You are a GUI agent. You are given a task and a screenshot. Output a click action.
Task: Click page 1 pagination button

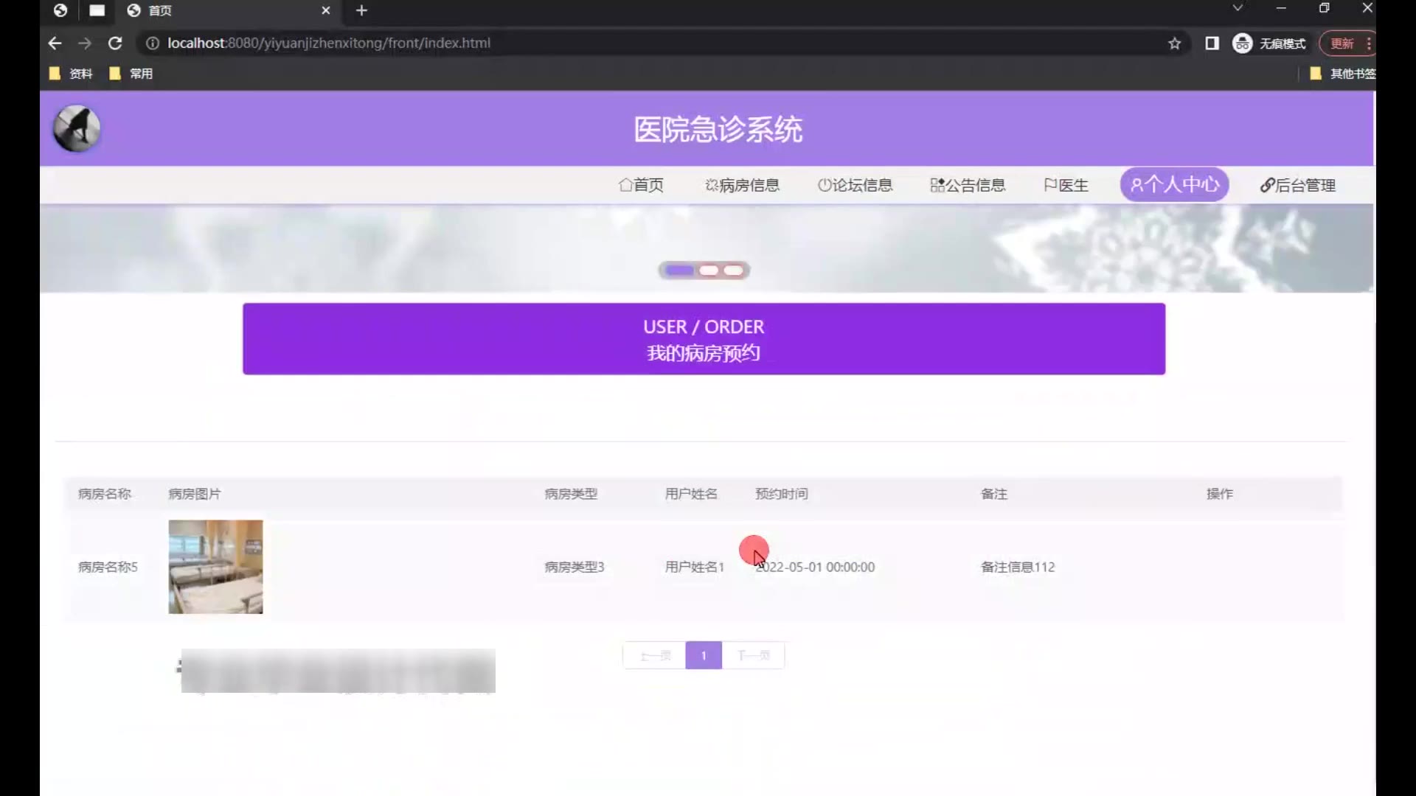[703, 655]
